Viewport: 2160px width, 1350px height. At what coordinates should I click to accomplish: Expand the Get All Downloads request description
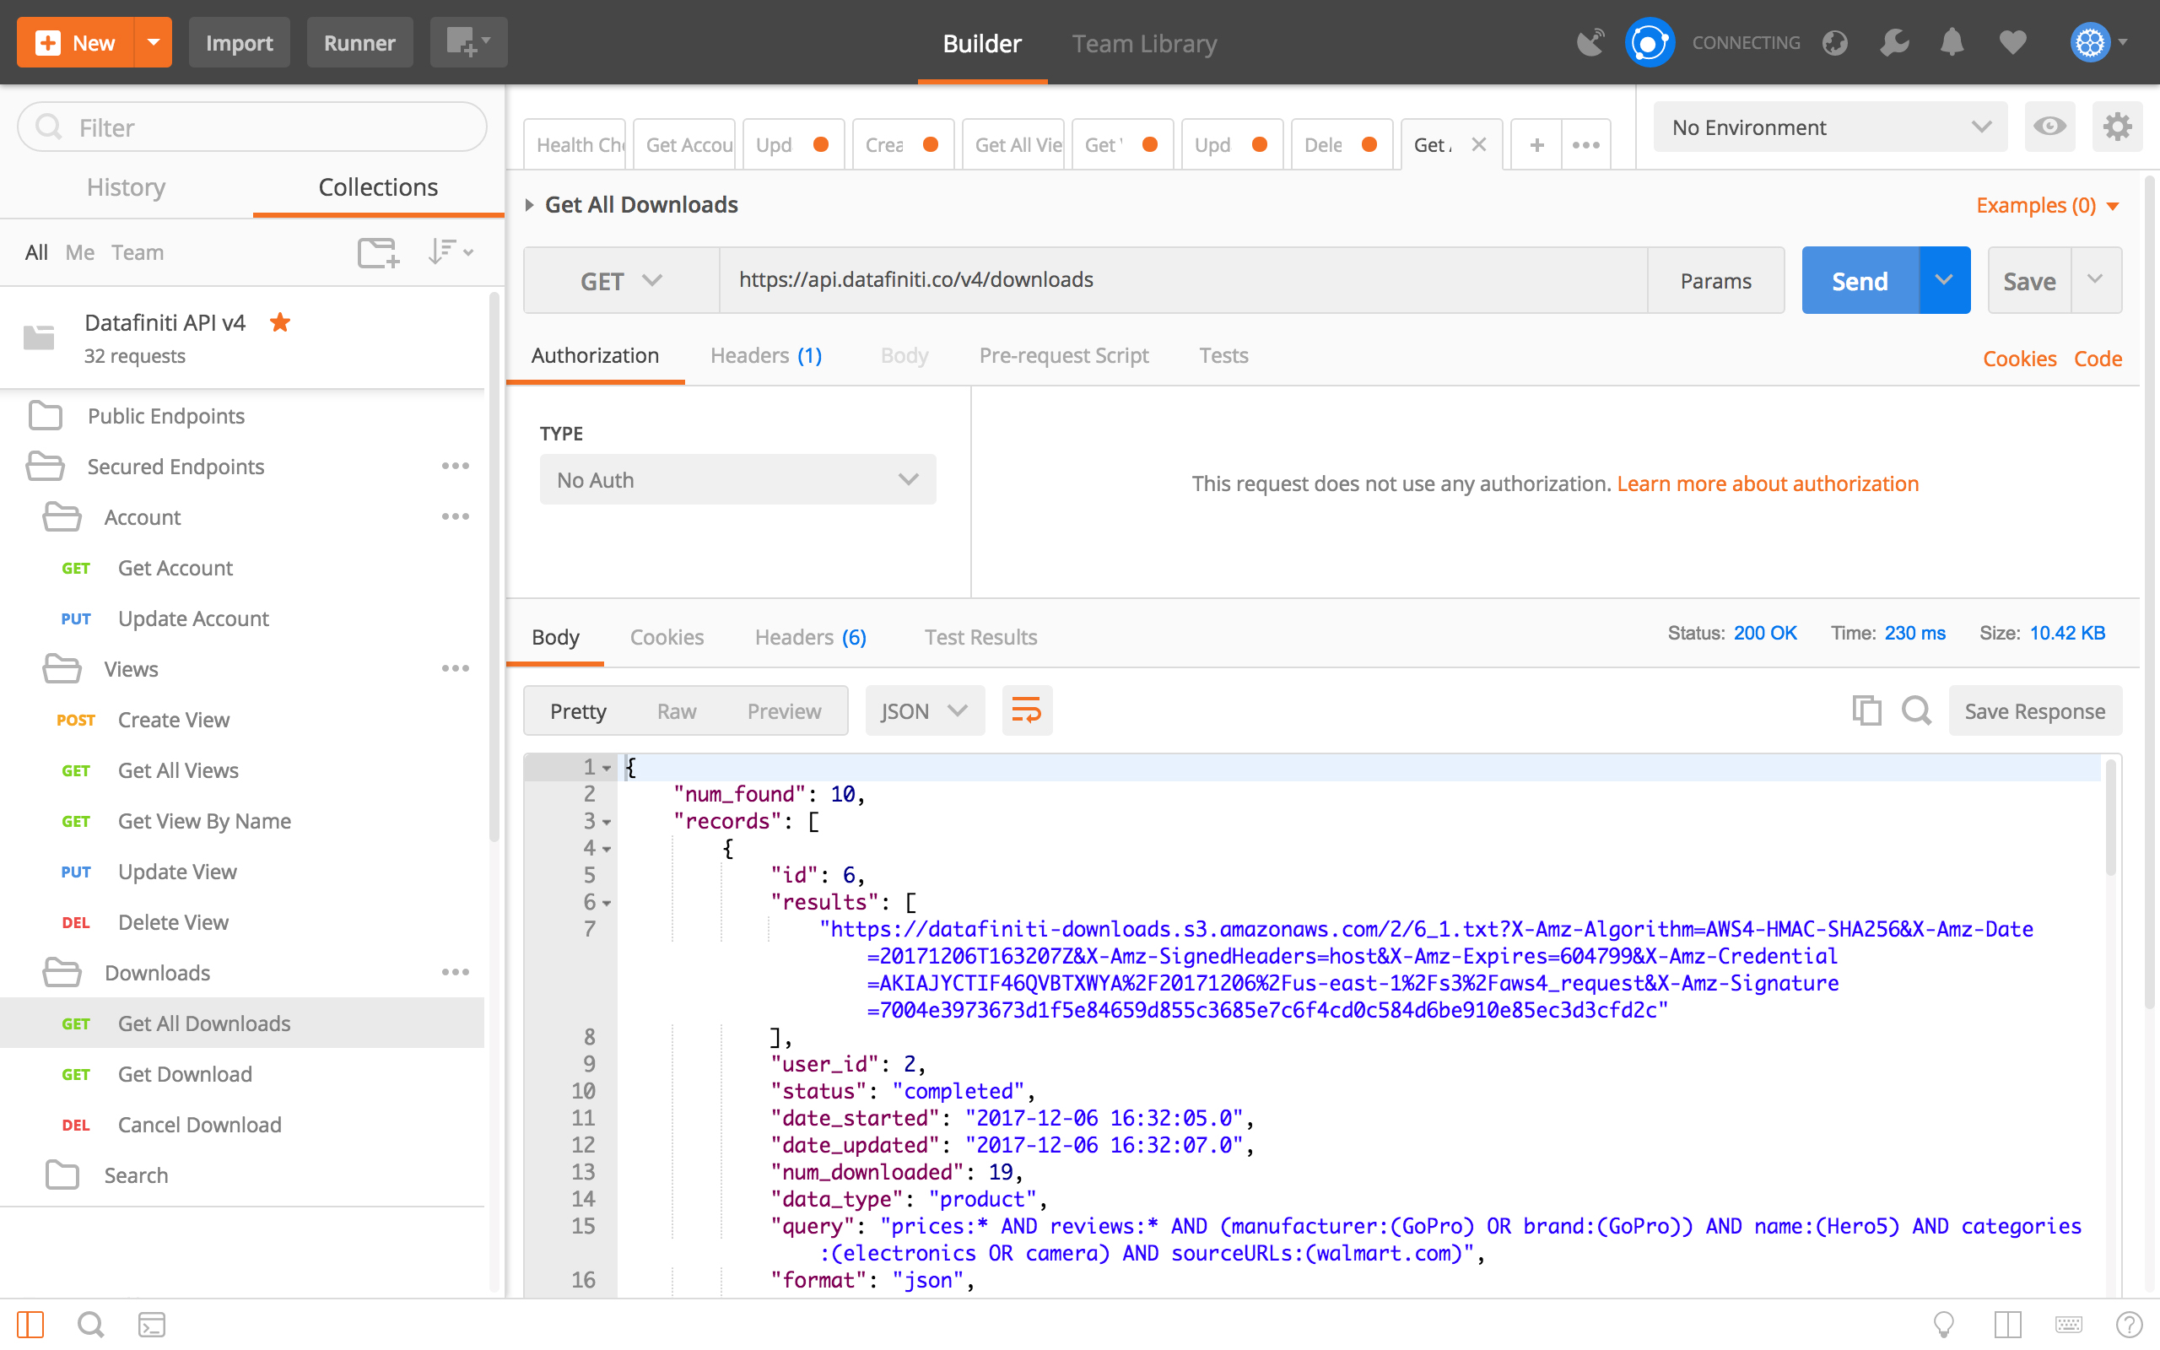point(529,205)
